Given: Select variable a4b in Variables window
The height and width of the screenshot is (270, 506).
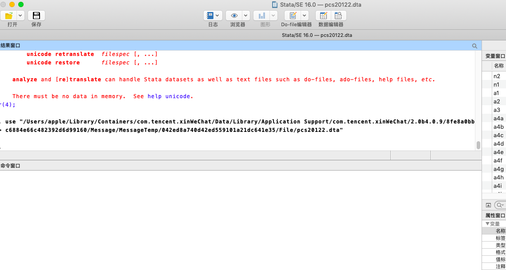Looking at the screenshot, I should click(498, 127).
